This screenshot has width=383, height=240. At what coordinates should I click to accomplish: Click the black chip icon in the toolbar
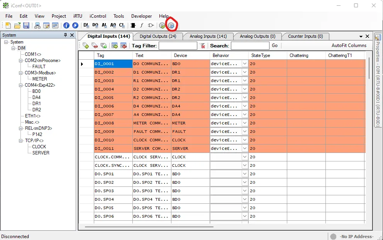tap(133, 25)
